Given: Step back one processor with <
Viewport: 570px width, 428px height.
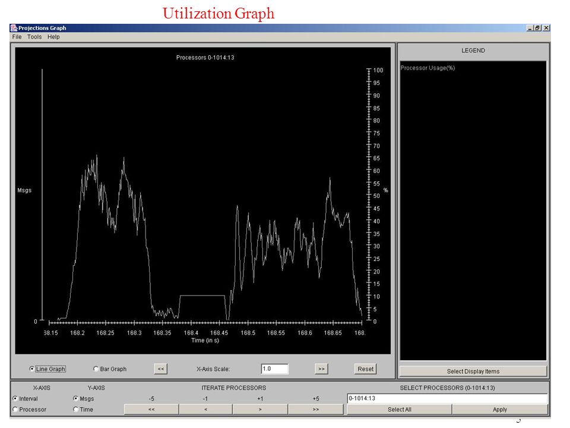Looking at the screenshot, I should point(206,410).
